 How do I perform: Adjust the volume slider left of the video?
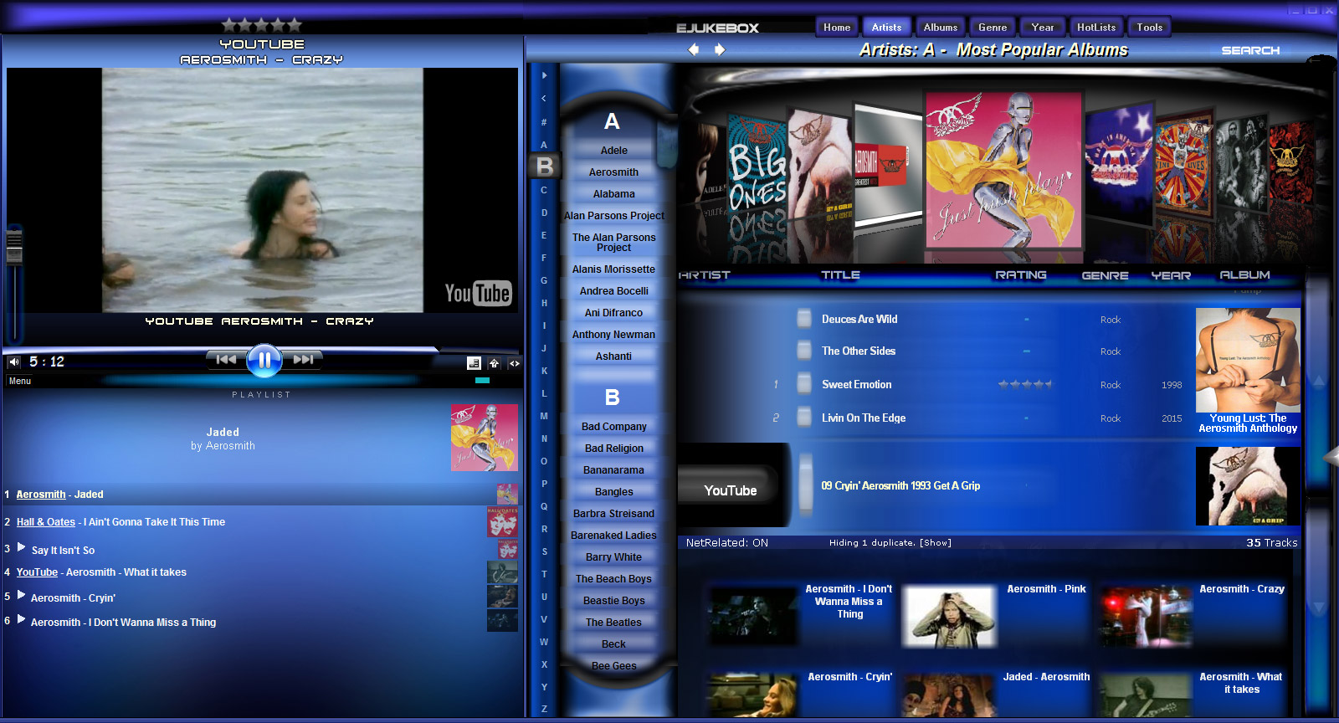coord(14,247)
